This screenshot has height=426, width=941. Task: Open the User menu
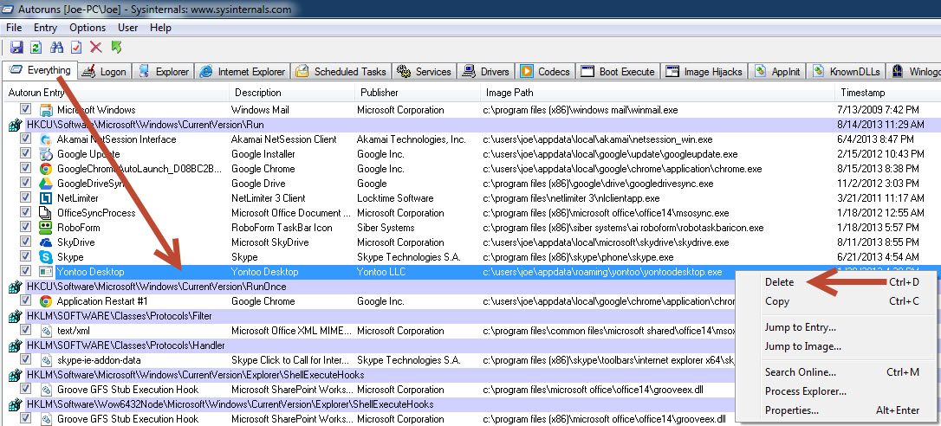[x=128, y=28]
